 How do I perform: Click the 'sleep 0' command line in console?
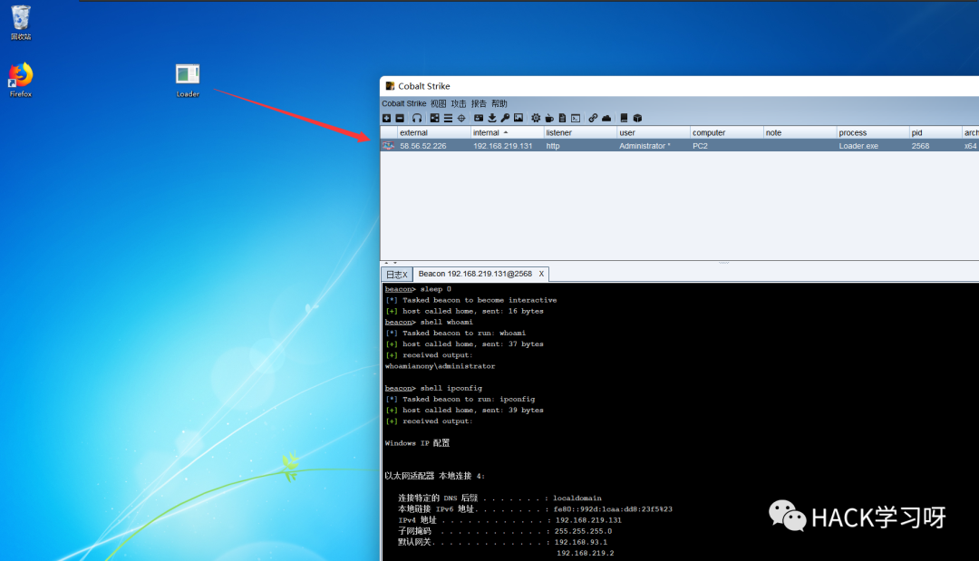(418, 289)
